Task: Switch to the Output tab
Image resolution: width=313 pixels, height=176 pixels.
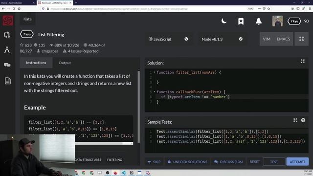Action: [x=65, y=63]
